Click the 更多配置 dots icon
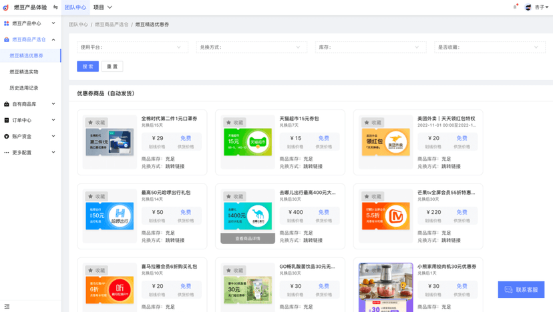Image resolution: width=553 pixels, height=312 pixels. point(7,153)
